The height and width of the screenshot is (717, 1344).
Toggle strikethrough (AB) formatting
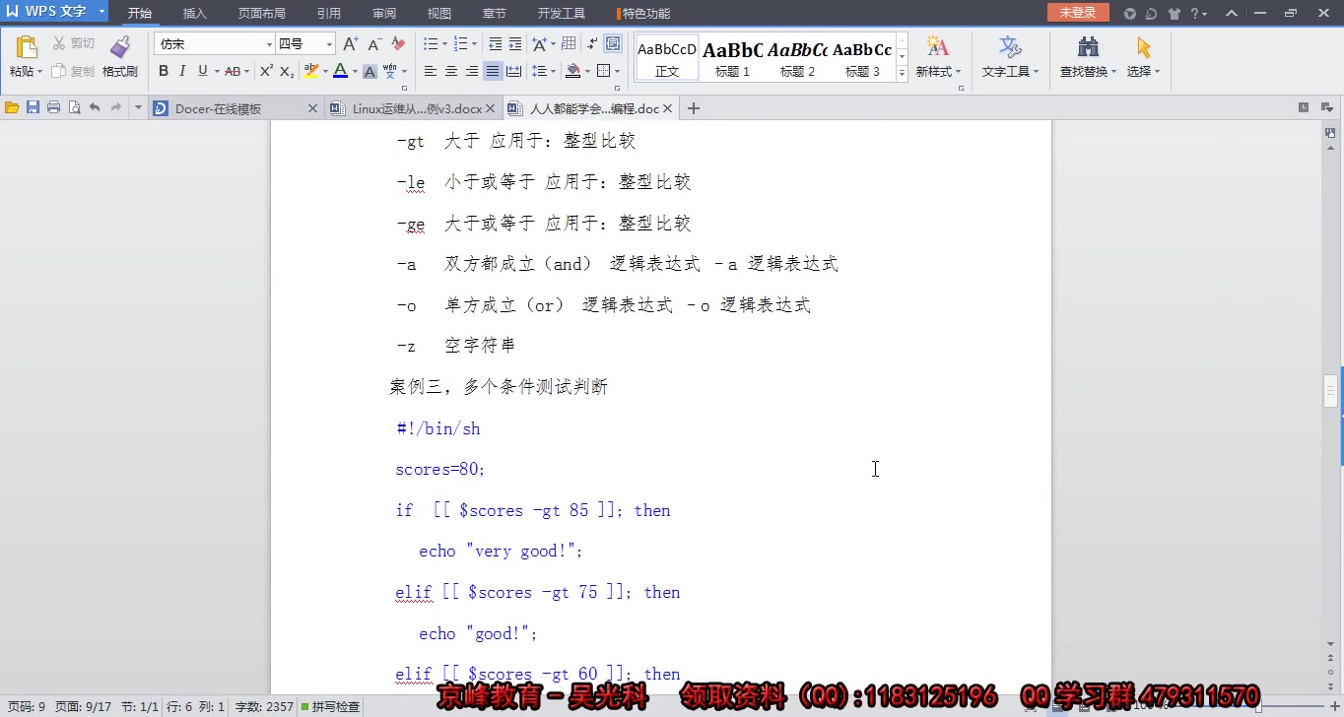click(x=233, y=71)
